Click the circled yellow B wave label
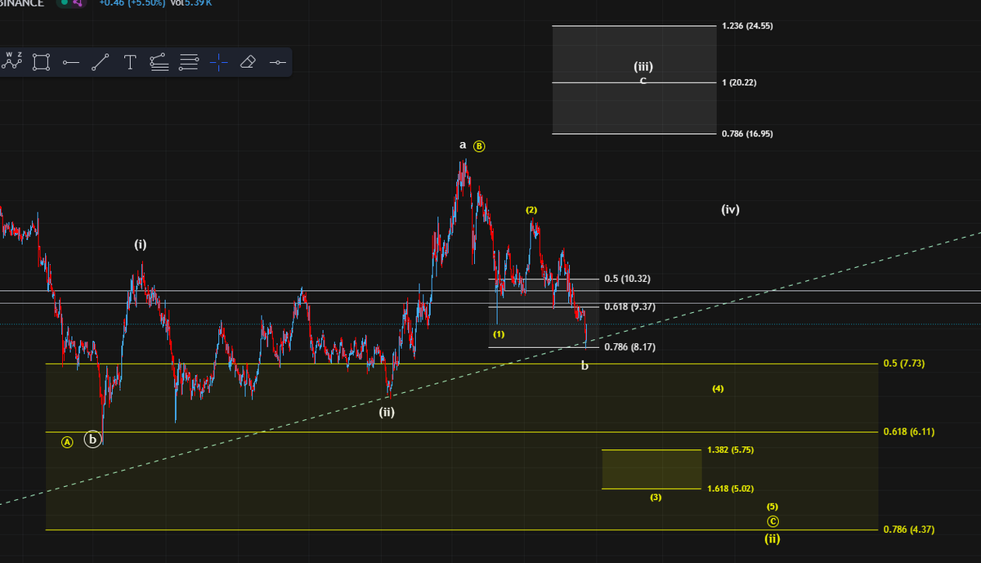 coord(480,146)
